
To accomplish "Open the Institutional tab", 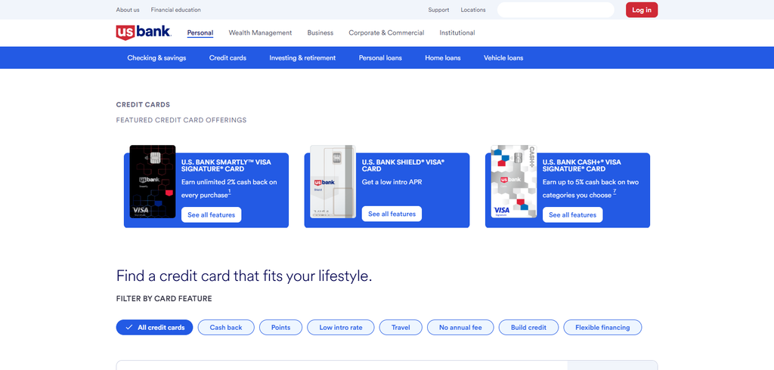I will pos(457,33).
